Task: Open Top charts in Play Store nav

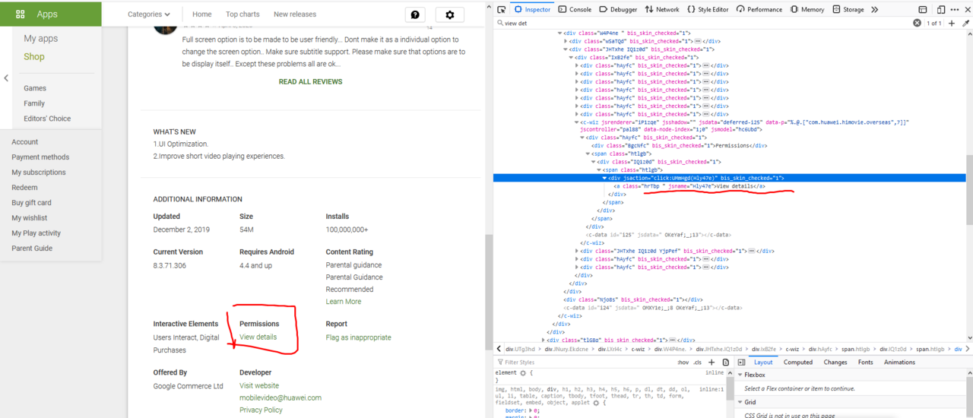Action: [x=242, y=14]
